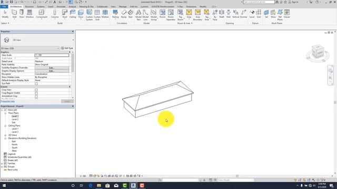Toggle the Sun Path checkbox

click(36, 83)
